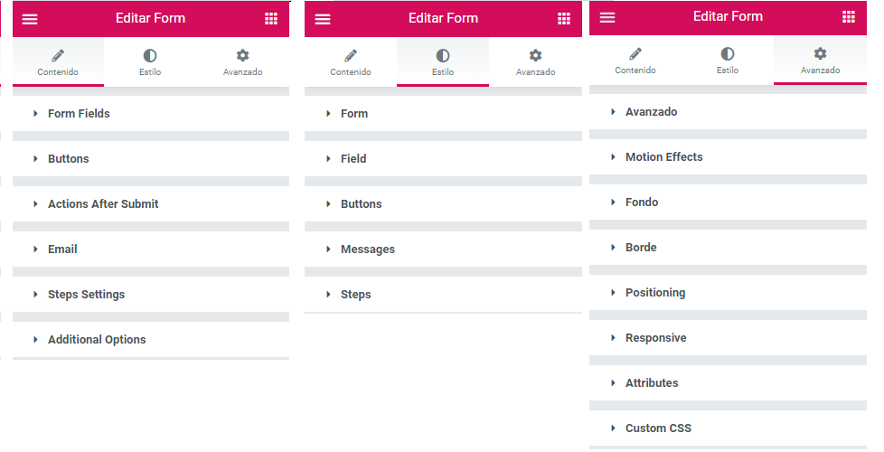The image size is (884, 452).
Task: Click Estilo half-circle icon in panel listing Fondo
Action: coord(728,54)
